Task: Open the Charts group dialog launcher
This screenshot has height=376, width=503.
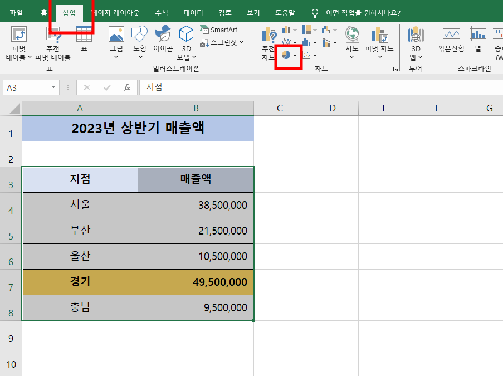Action: pyautogui.click(x=395, y=69)
